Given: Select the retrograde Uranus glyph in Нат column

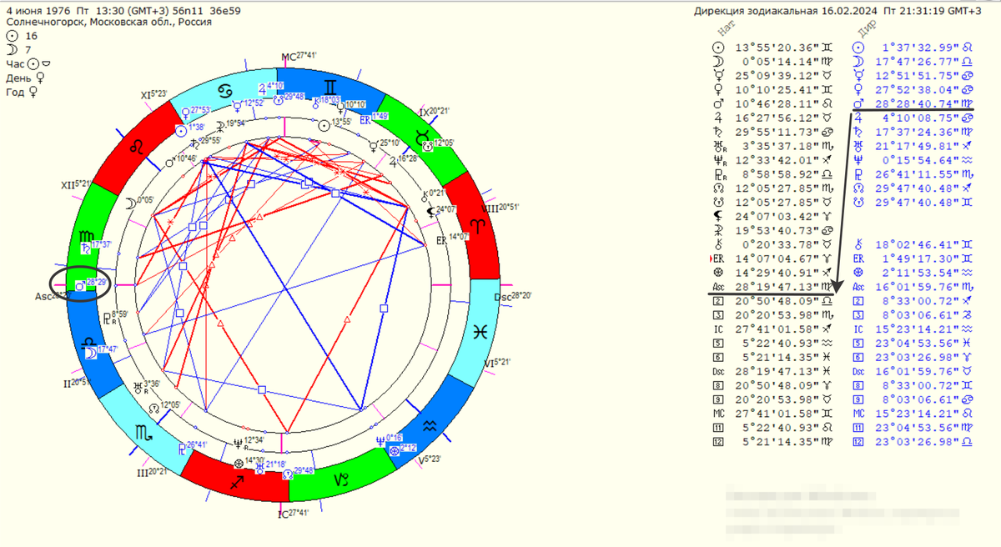Looking at the screenshot, I should point(719,146).
